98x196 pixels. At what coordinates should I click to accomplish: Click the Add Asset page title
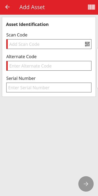(32, 7)
